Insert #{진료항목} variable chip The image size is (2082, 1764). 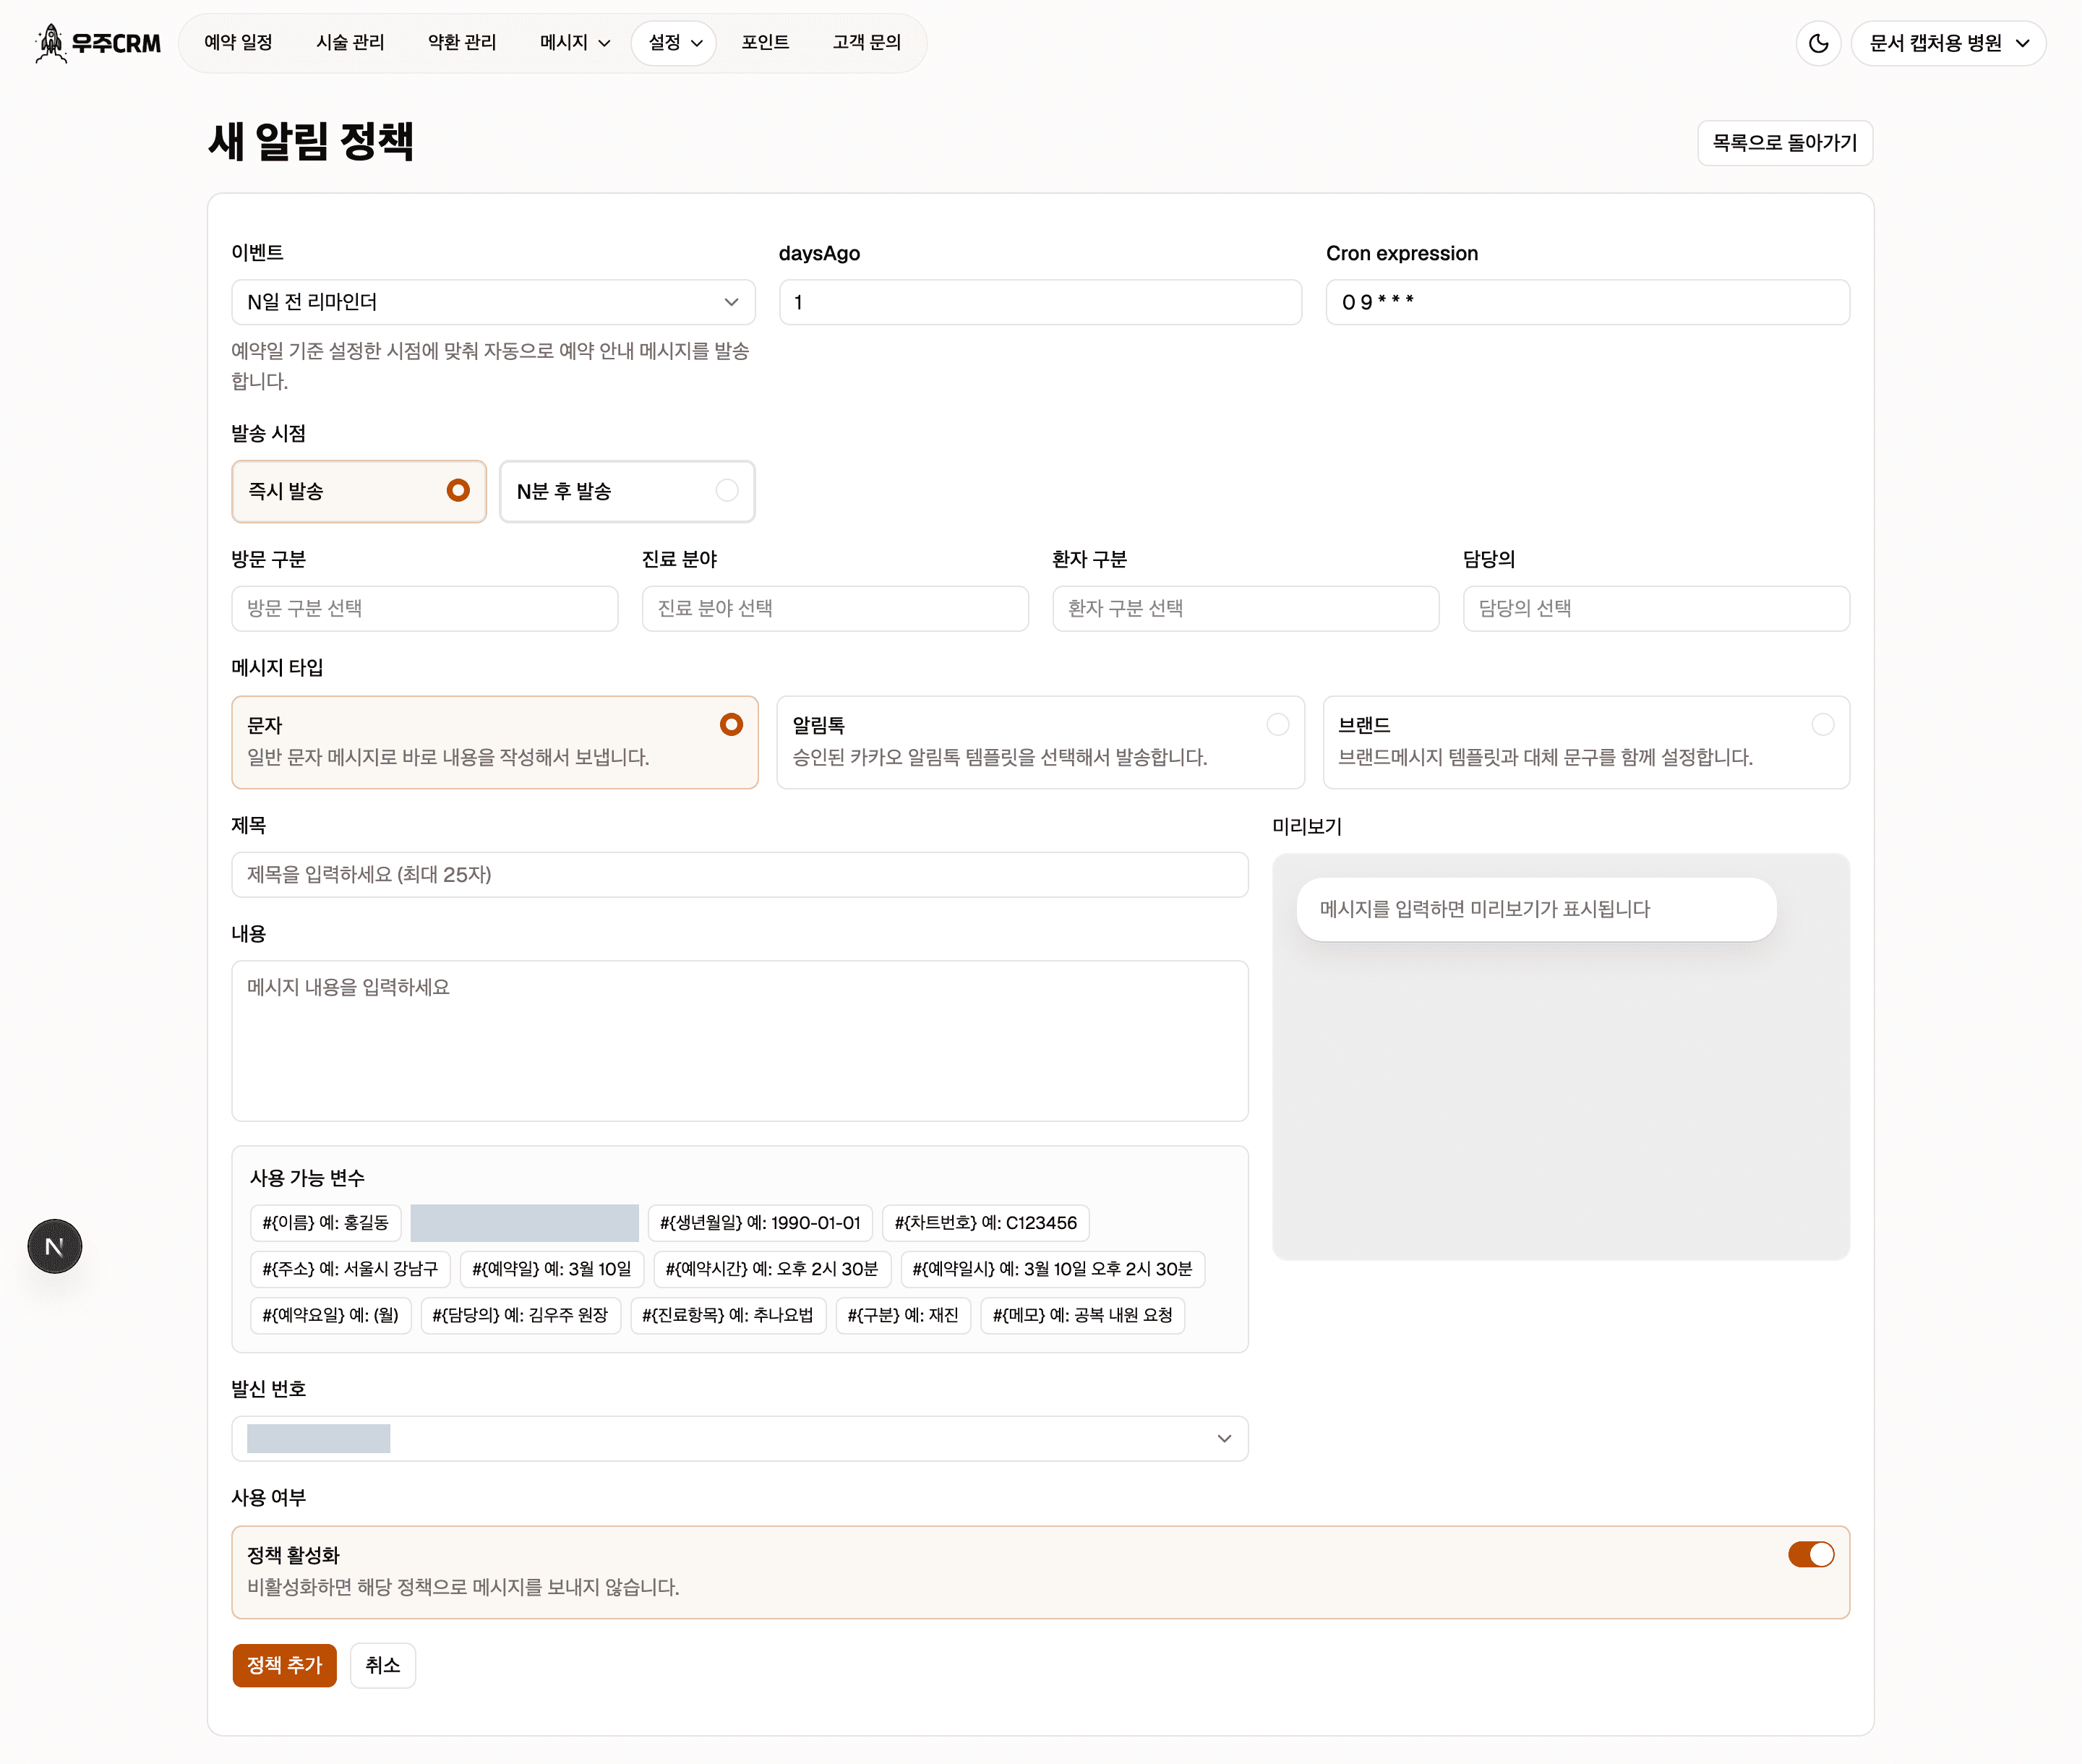click(x=728, y=1315)
